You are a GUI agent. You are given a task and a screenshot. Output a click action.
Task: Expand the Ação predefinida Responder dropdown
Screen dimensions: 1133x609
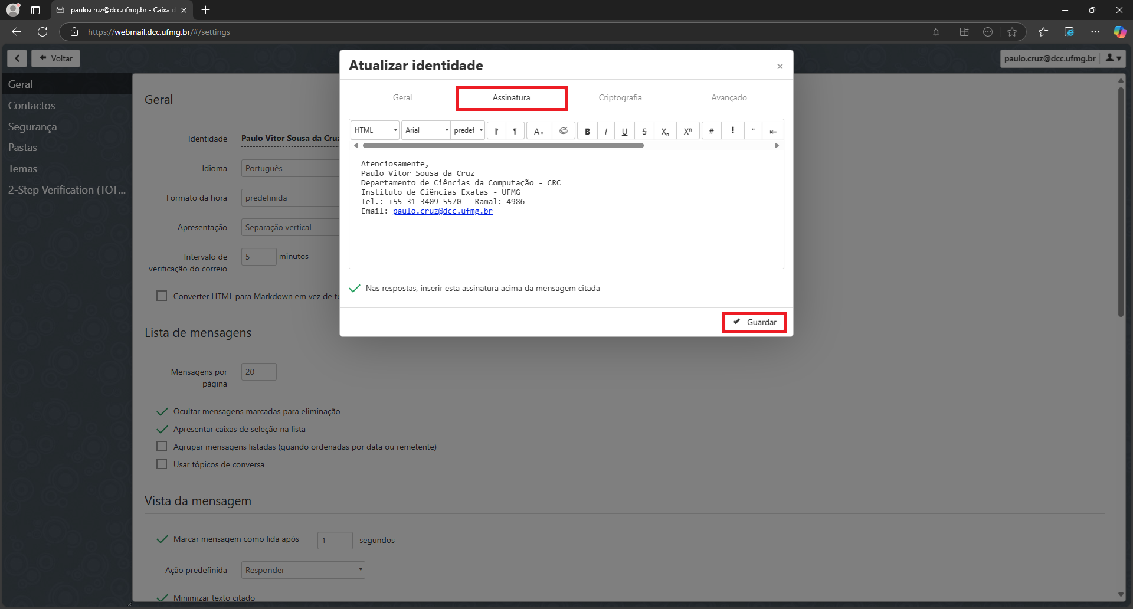click(303, 570)
